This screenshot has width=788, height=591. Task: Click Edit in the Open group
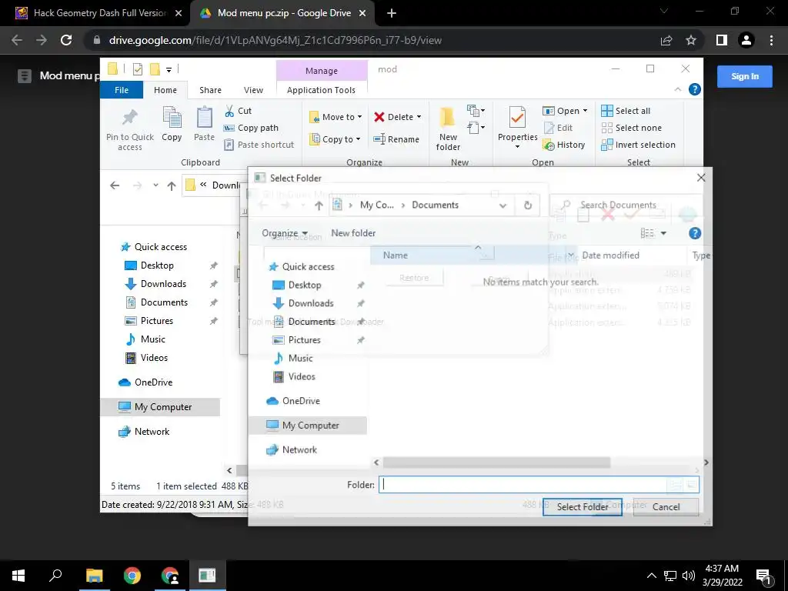tap(558, 128)
